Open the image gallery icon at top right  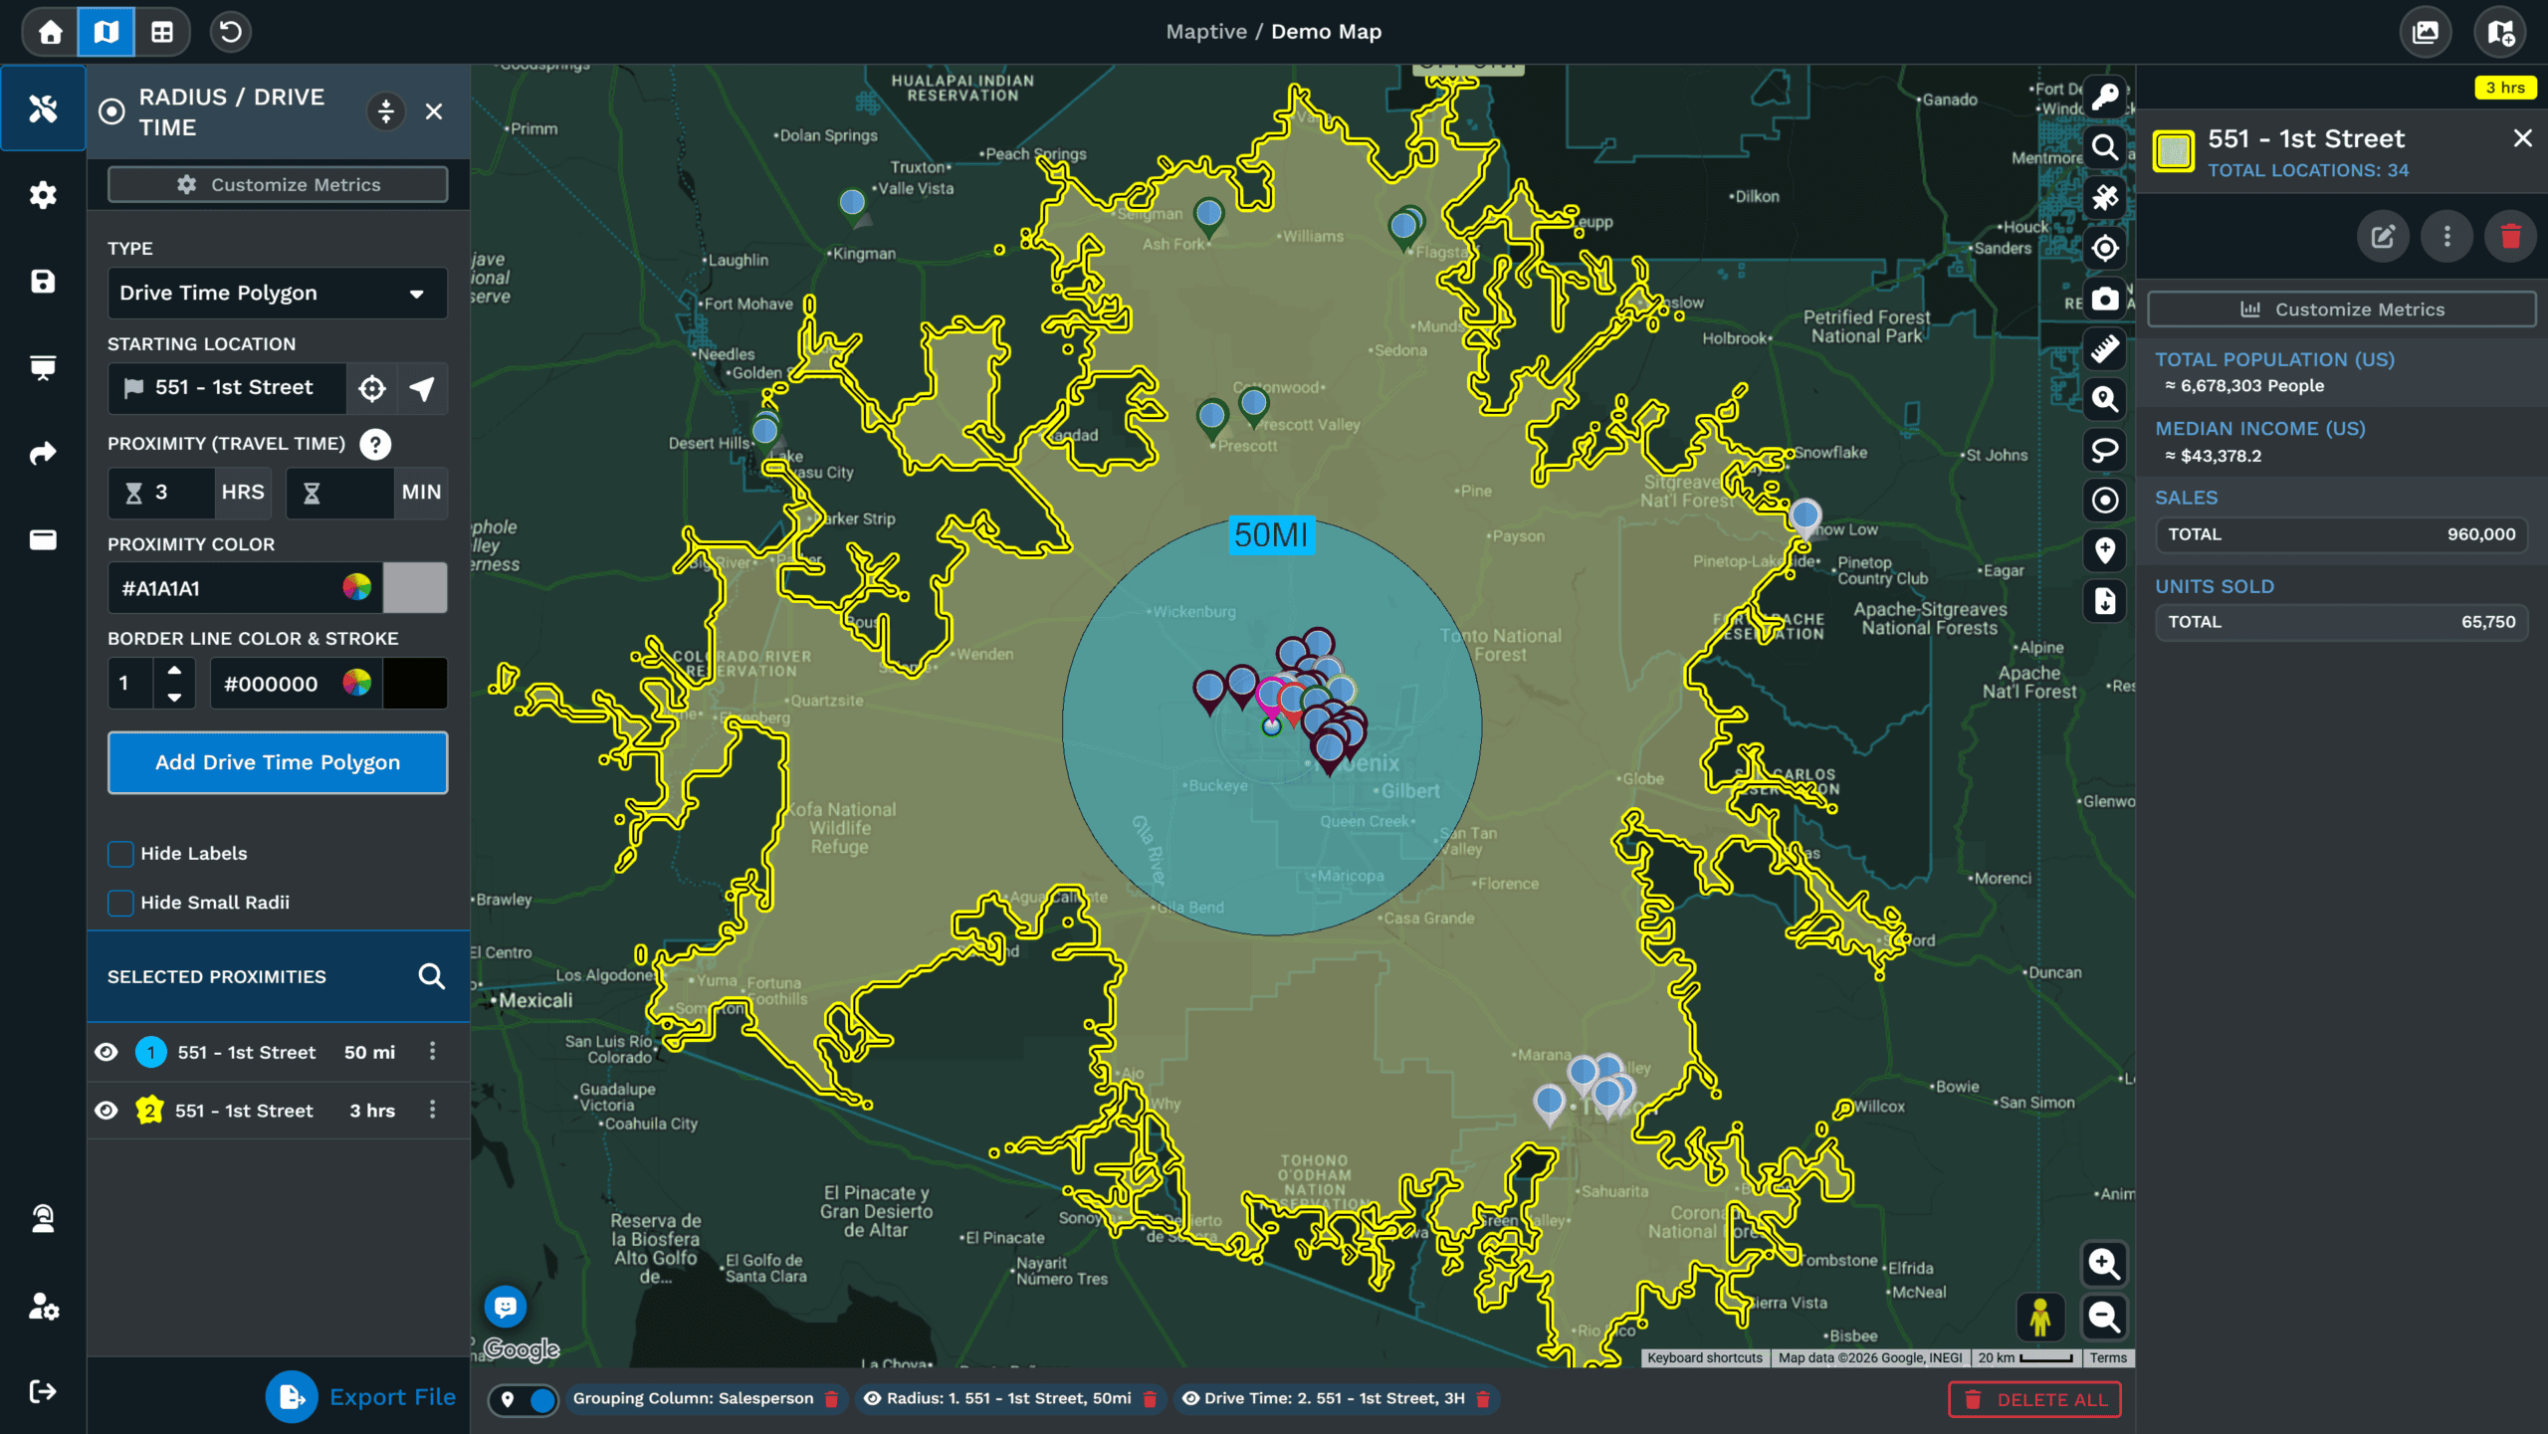[x=2426, y=32]
